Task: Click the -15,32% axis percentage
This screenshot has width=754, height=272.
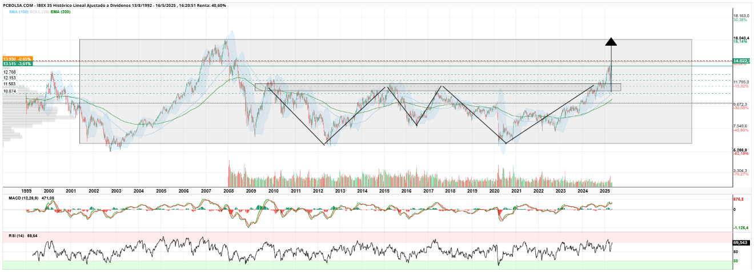Action: (x=741, y=86)
